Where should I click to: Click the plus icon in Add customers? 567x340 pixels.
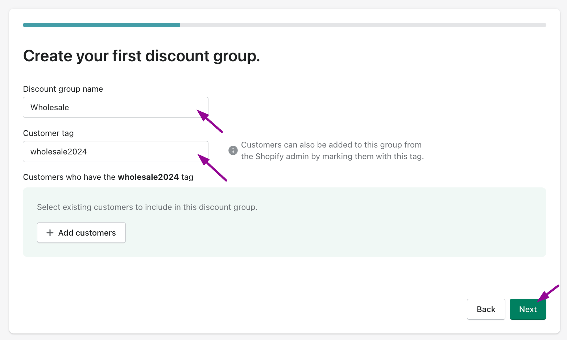[50, 233]
